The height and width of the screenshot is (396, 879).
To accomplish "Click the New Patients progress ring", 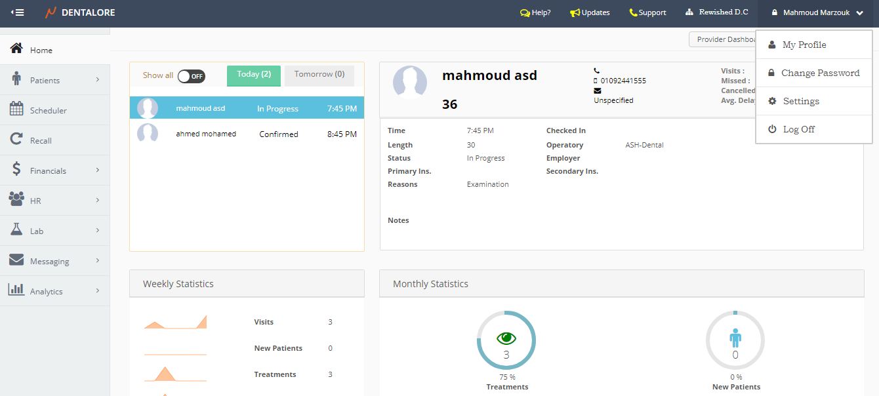I will (735, 340).
